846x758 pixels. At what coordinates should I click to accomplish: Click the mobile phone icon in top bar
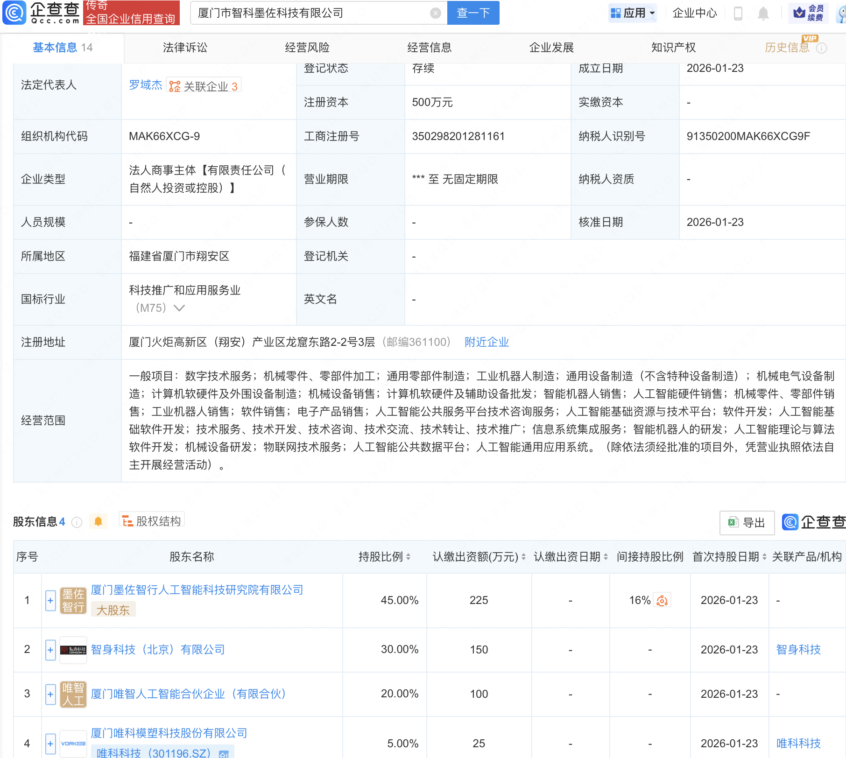[x=739, y=13]
